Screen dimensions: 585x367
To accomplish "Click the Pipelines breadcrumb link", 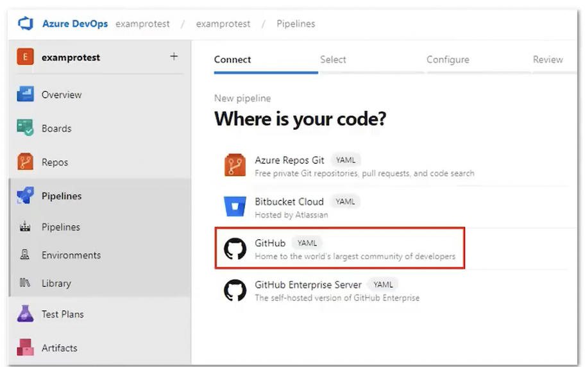I will (x=296, y=24).
